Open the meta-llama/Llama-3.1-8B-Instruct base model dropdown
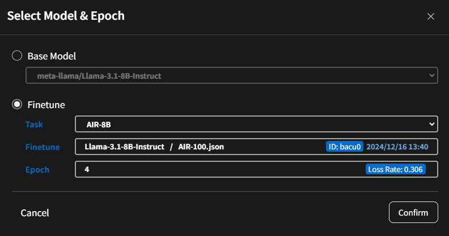The height and width of the screenshot is (236, 449). [227, 75]
